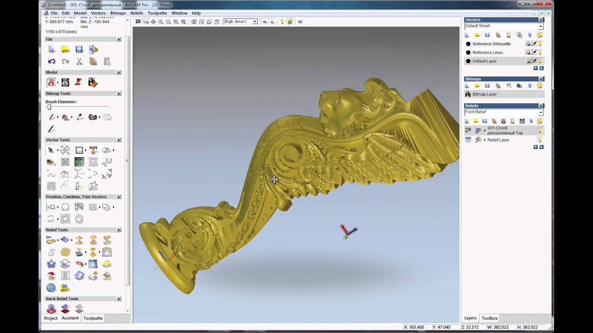Click the Mona Lisa icon in Model section
Screen dimensions: 593x333
click(x=93, y=82)
